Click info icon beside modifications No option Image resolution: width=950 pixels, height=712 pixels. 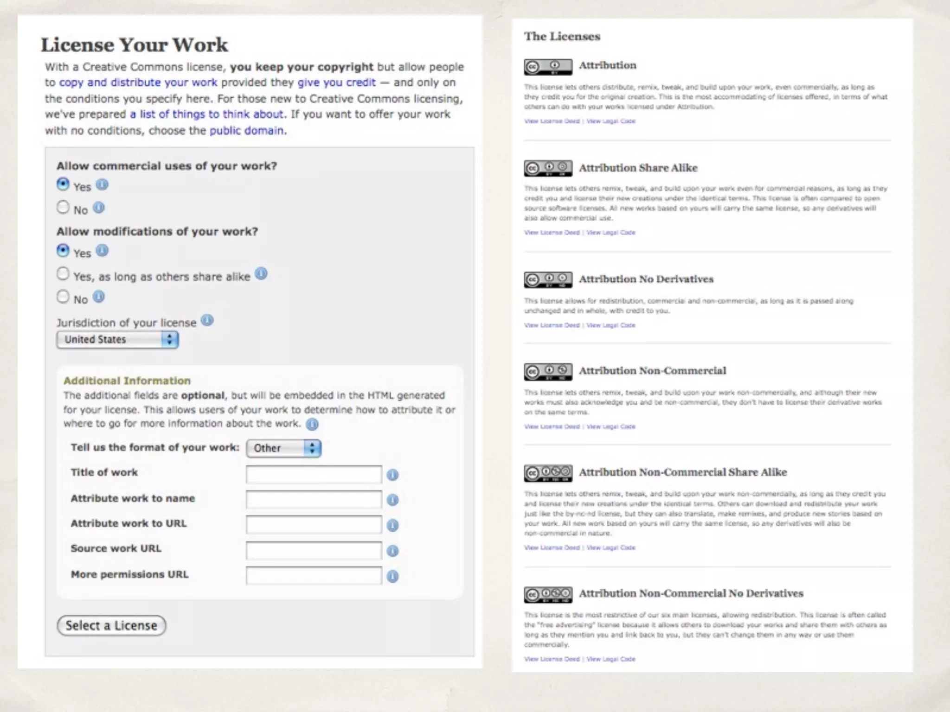99,297
